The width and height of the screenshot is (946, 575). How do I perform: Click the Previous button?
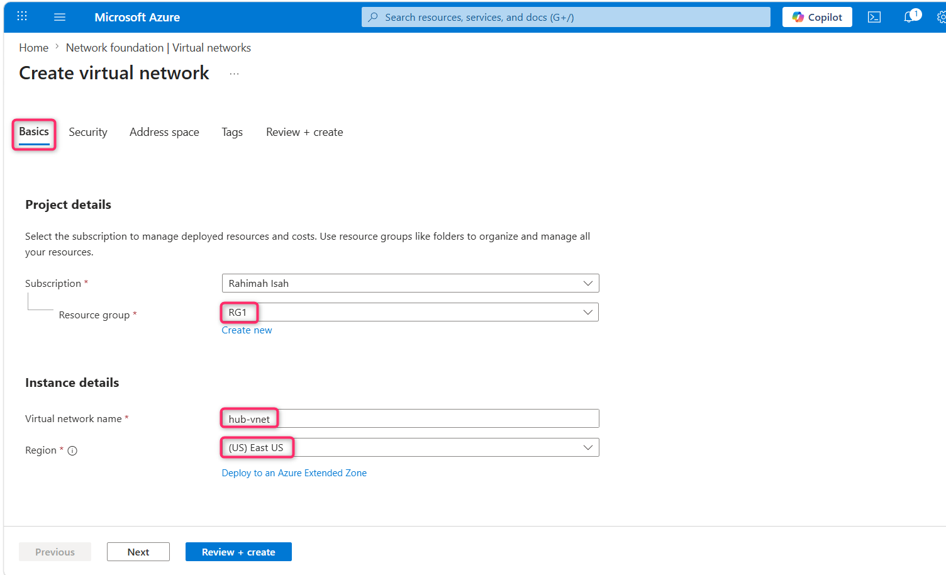55,552
